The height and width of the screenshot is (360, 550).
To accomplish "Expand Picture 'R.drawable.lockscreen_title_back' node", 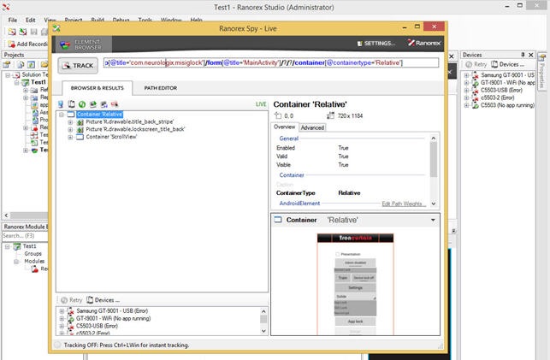I will pyautogui.click(x=70, y=129).
